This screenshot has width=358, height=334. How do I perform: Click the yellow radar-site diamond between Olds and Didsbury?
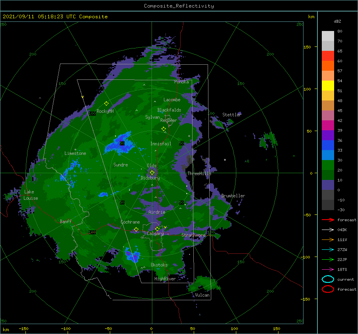click(x=152, y=173)
